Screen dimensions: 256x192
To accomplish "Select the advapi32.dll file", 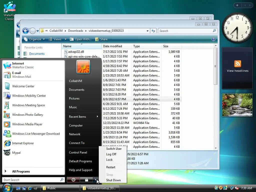I will tap(76, 52).
